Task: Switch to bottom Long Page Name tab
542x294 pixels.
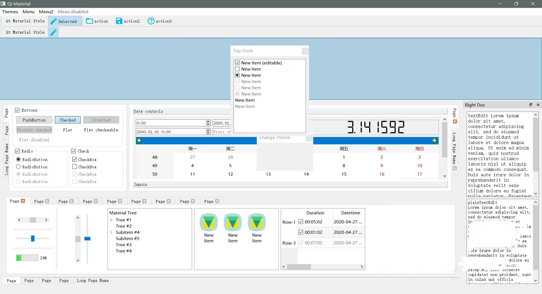Action: click(93, 280)
